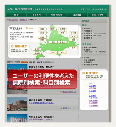Viewport: 116px width, 127px height.
Task: Select 札幌 on the Hokkaido map
Action: tap(42, 37)
